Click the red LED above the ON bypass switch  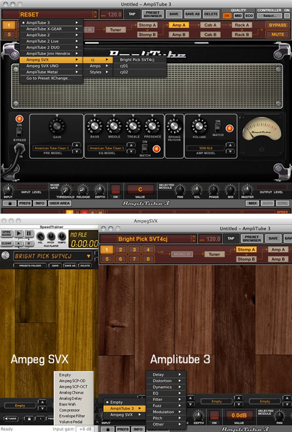[19, 119]
